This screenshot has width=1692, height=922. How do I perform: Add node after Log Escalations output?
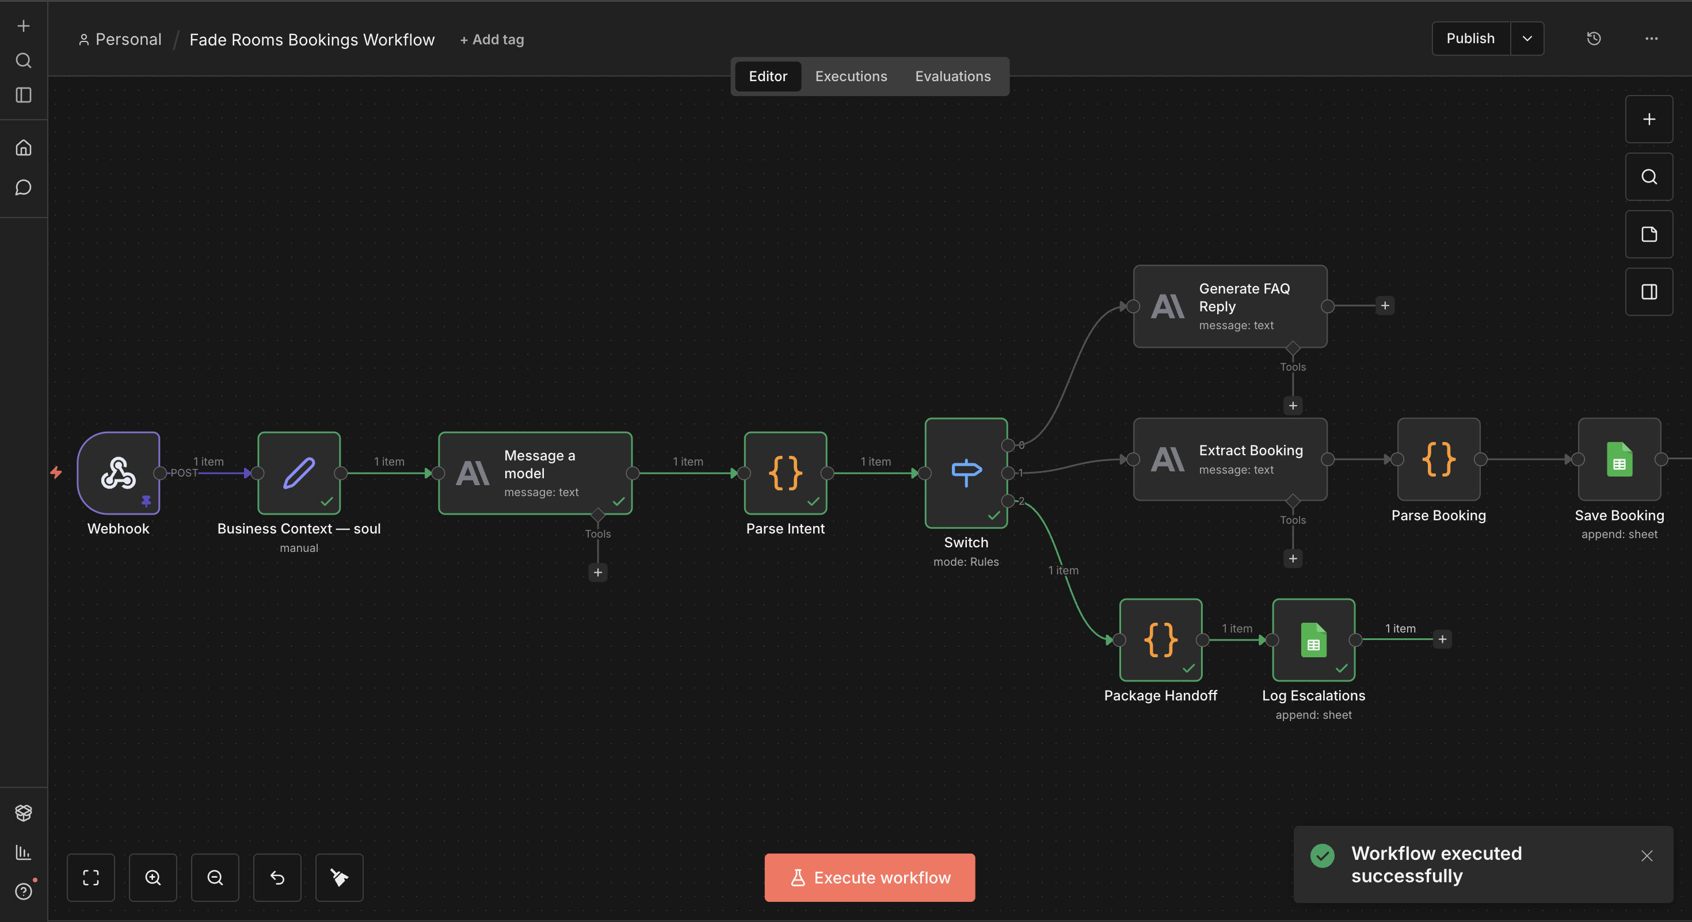pyautogui.click(x=1442, y=639)
